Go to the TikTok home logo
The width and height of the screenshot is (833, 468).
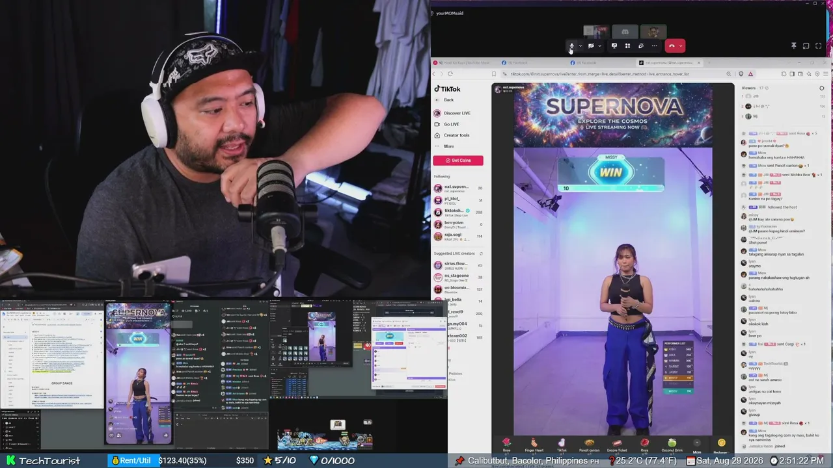pyautogui.click(x=448, y=89)
